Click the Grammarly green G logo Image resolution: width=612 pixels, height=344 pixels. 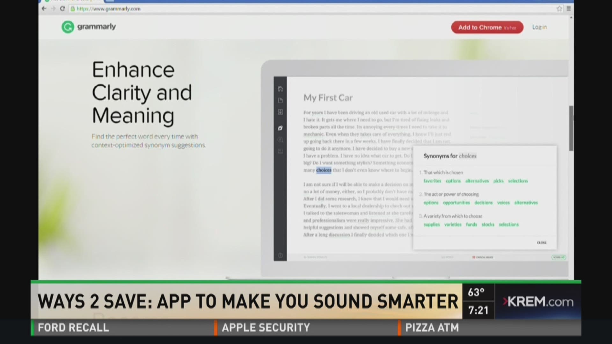tap(68, 27)
